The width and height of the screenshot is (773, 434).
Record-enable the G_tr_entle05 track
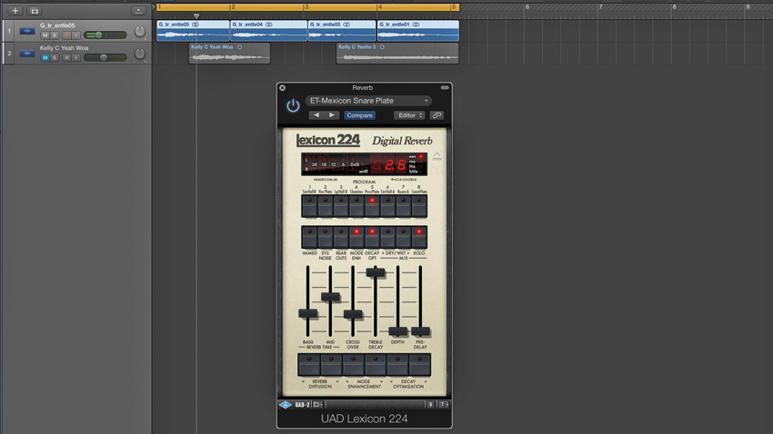[x=66, y=35]
